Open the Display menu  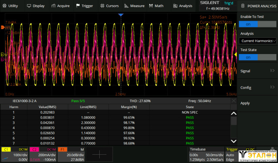coord(36,6)
